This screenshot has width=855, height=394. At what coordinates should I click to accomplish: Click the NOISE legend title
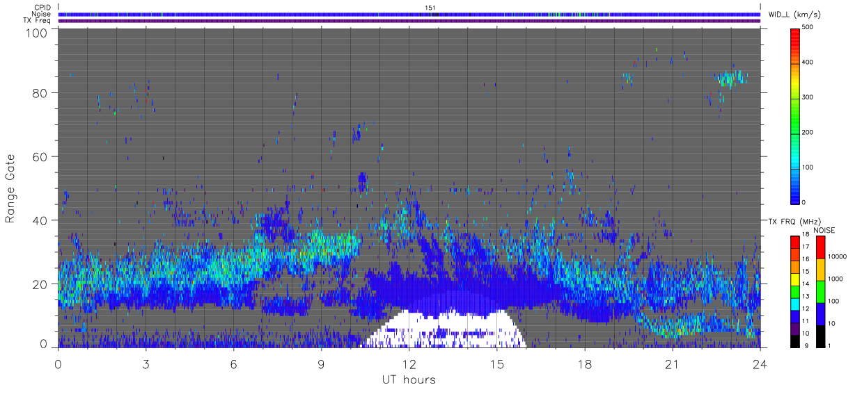tap(824, 229)
